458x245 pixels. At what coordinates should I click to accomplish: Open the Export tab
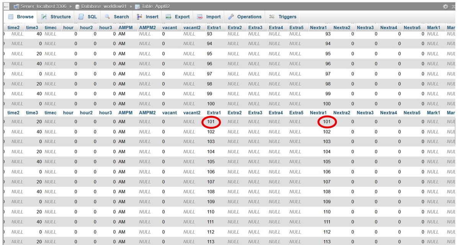click(178, 17)
